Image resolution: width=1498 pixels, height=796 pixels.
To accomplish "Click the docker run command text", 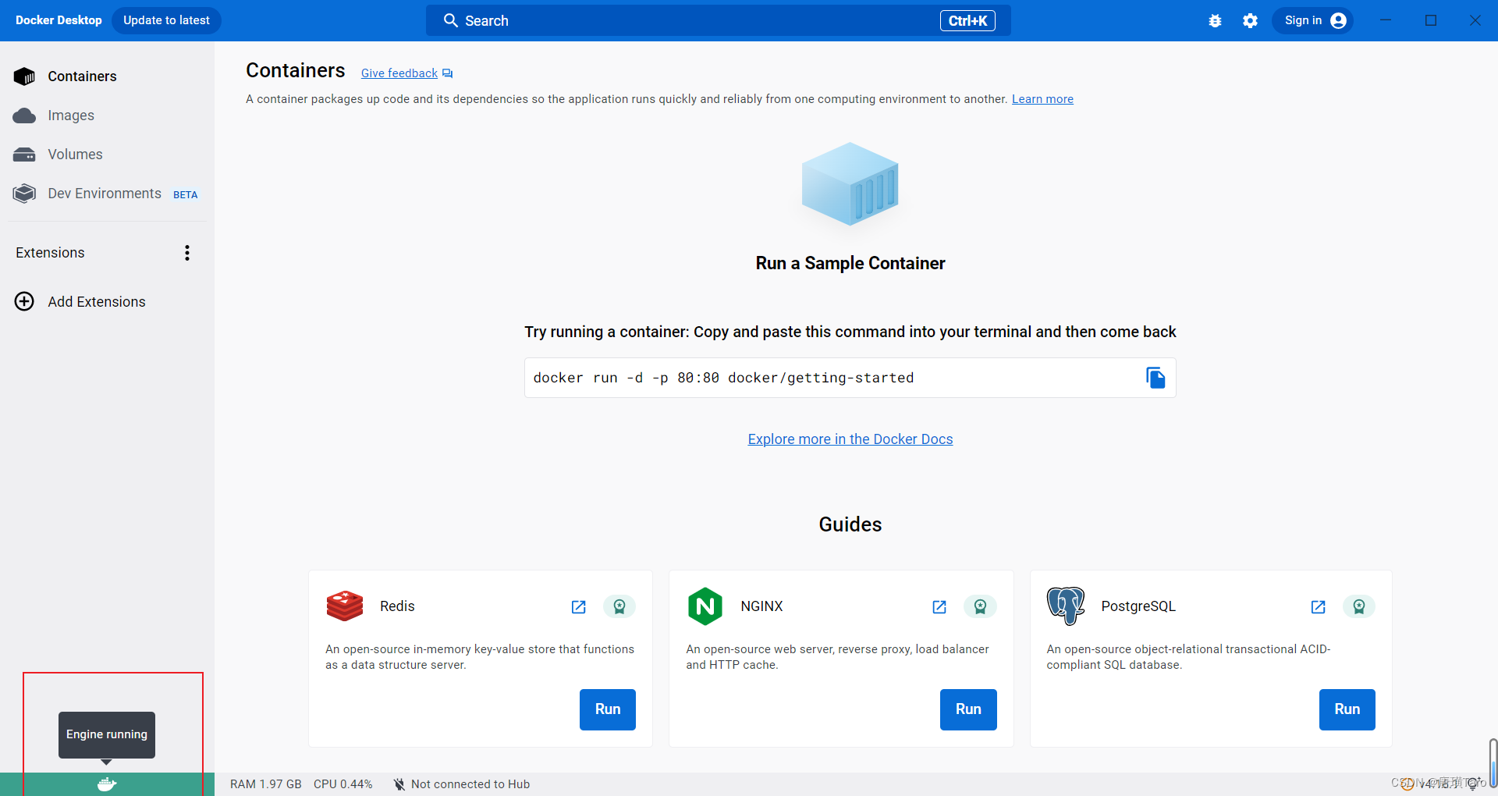I will (x=723, y=378).
